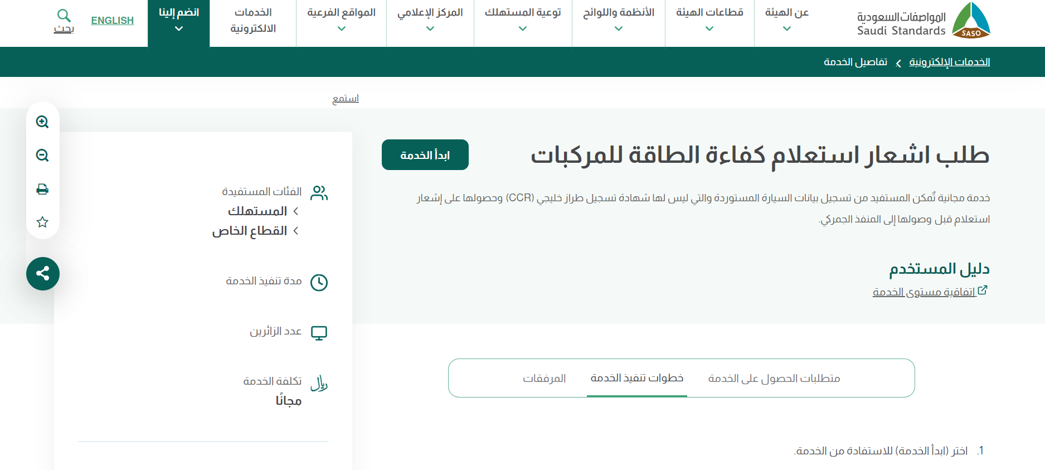Switch language via ENGLISH link
This screenshot has width=1045, height=470.
coord(113,21)
